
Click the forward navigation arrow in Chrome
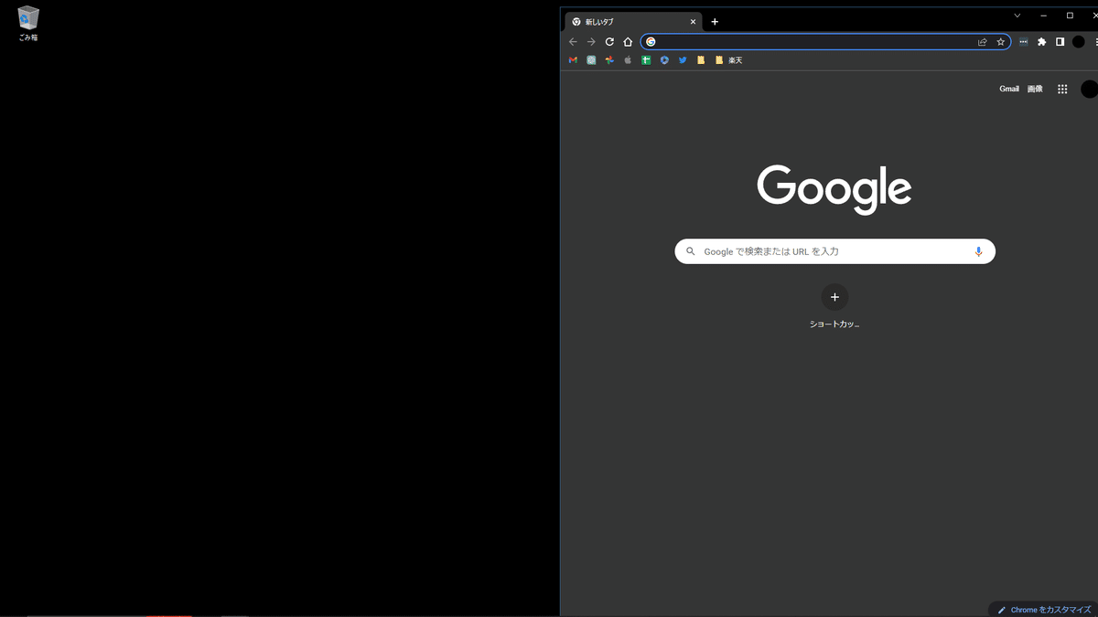(591, 42)
